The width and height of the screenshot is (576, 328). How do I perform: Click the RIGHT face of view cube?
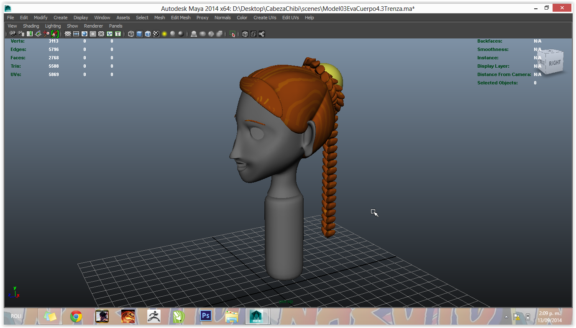554,63
